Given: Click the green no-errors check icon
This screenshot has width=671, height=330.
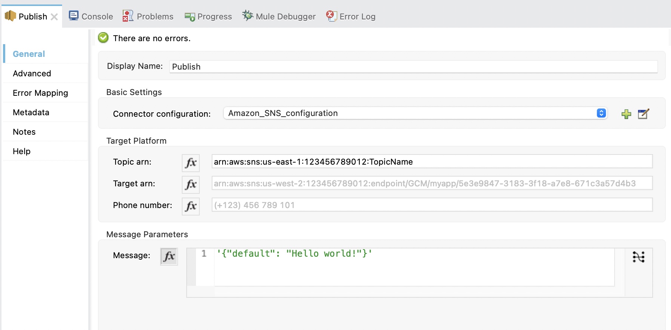Looking at the screenshot, I should [103, 38].
